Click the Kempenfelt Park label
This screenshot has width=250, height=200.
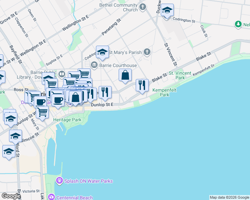pyautogui.click(x=164, y=92)
